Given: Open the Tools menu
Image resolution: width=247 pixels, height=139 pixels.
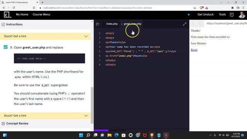Looking at the screenshot, I should point(222,15).
